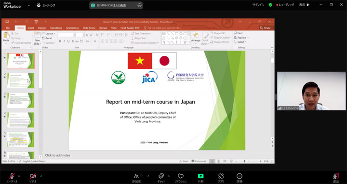The image size is (347, 184).
Task: Expand the video options arrow beside the camera
Action: pos(41,176)
